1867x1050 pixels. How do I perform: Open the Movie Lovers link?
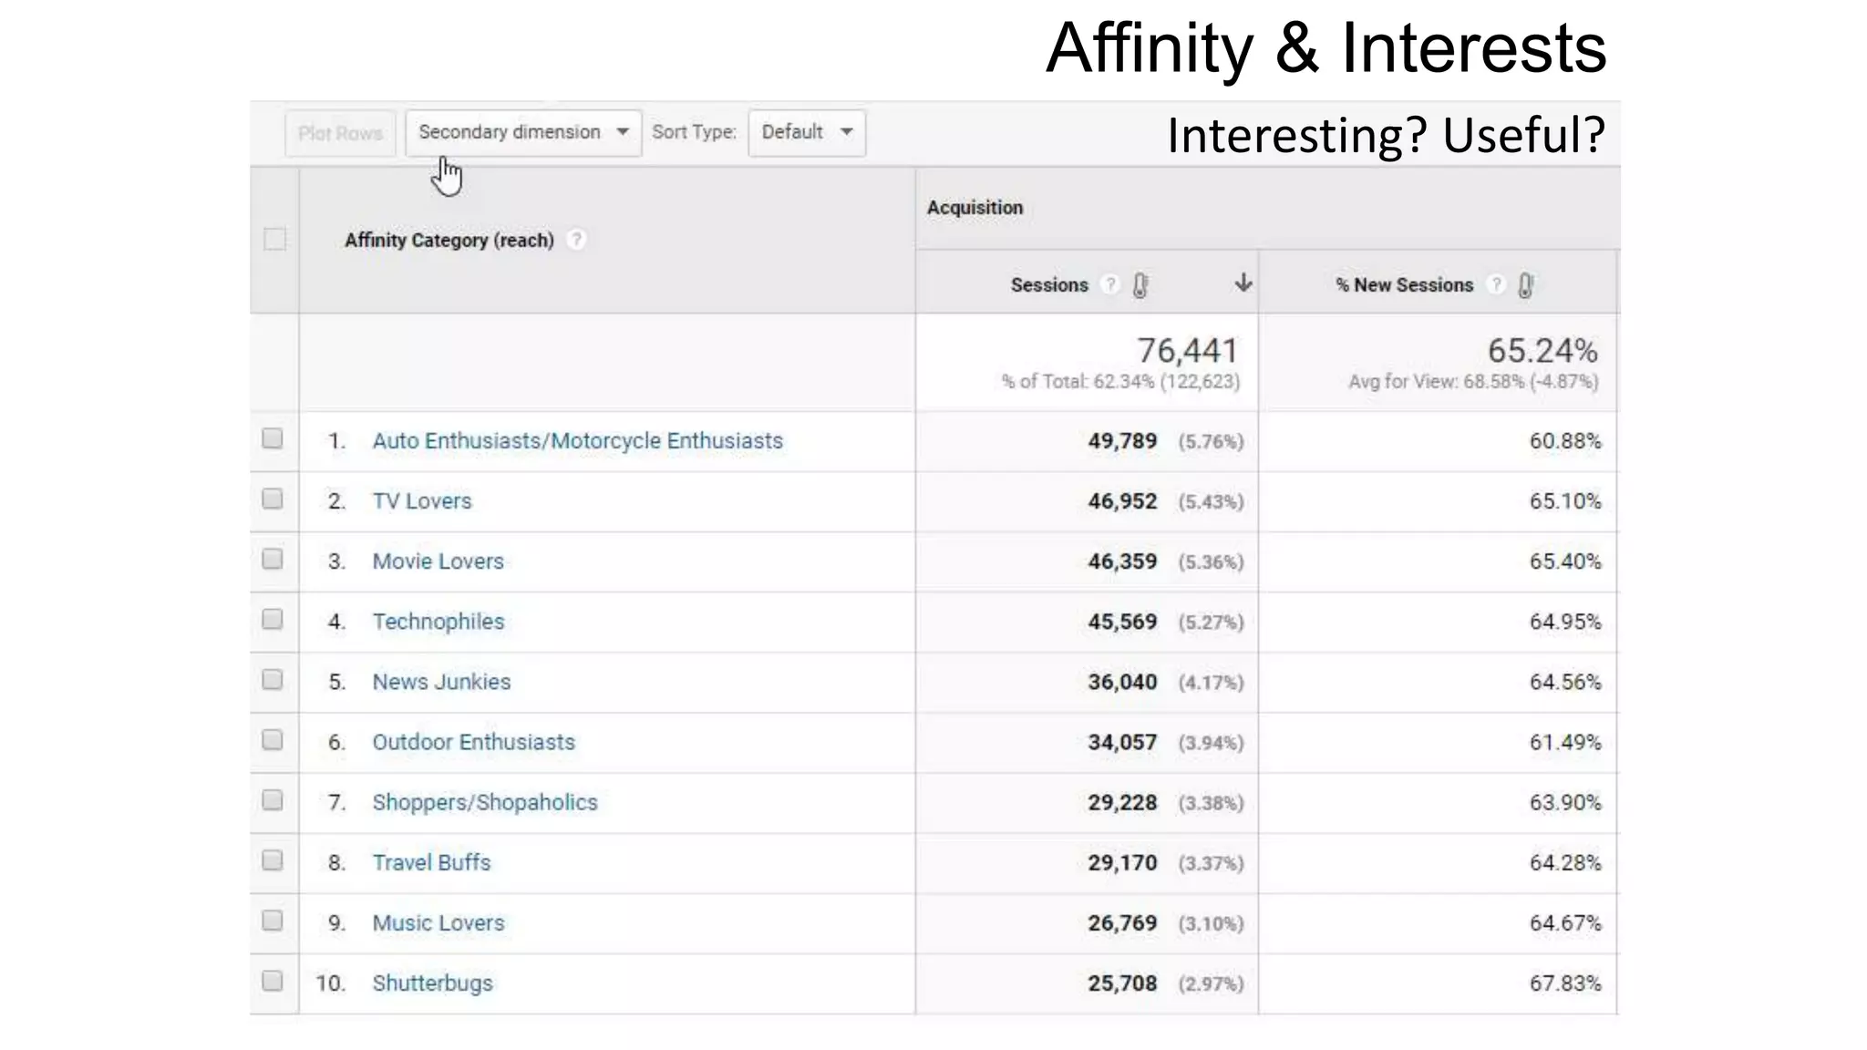[x=438, y=561]
